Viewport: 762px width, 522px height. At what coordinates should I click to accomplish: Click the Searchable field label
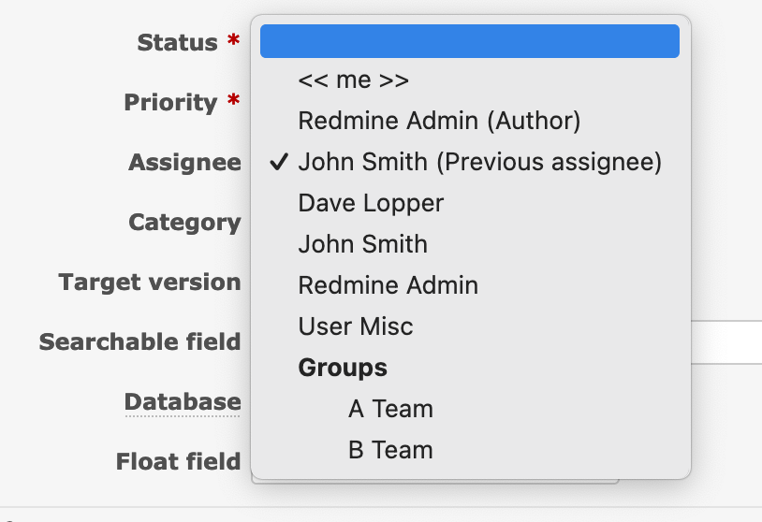139,342
